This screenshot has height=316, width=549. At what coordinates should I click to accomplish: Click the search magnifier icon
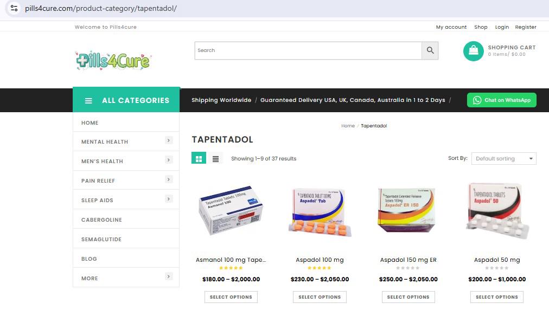point(430,50)
